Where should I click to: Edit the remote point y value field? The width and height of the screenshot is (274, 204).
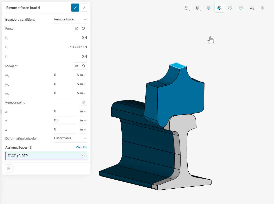pos(64,120)
